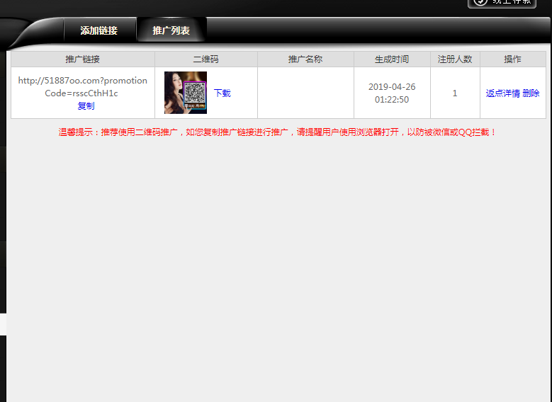Click the coin icon beside 线上存款
This screenshot has height=402, width=552.
click(x=480, y=2)
